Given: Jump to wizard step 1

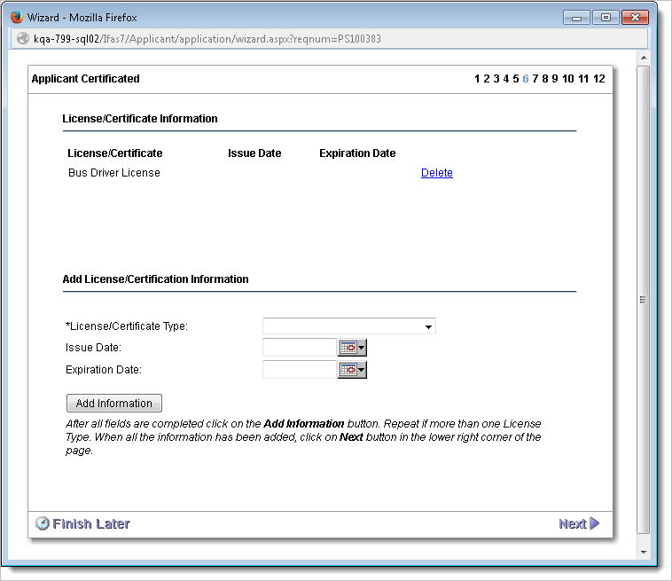Looking at the screenshot, I should (477, 79).
